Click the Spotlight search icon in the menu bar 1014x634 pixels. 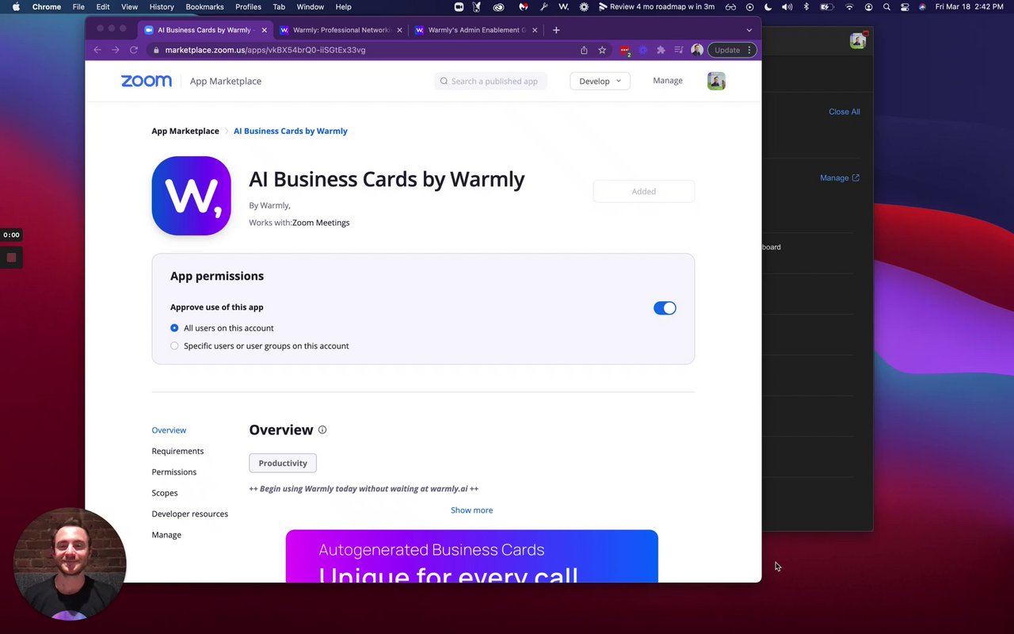886,6
